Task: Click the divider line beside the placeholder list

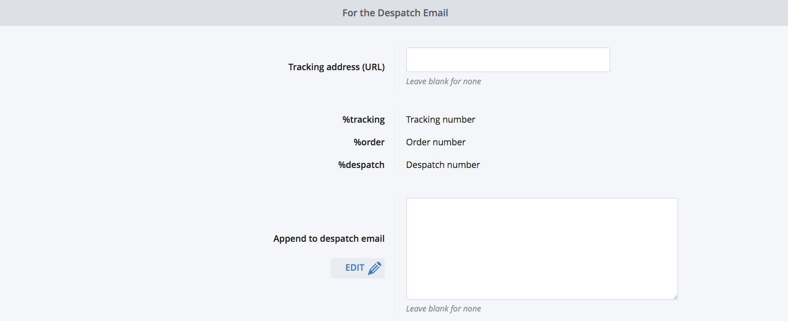Action: point(395,142)
